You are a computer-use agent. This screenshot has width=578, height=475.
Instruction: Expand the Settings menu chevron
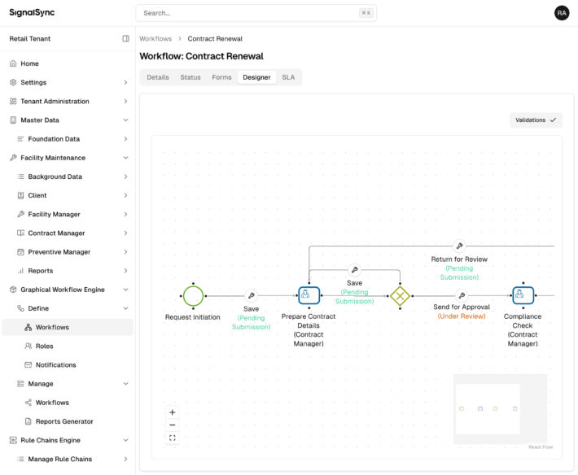pos(125,82)
